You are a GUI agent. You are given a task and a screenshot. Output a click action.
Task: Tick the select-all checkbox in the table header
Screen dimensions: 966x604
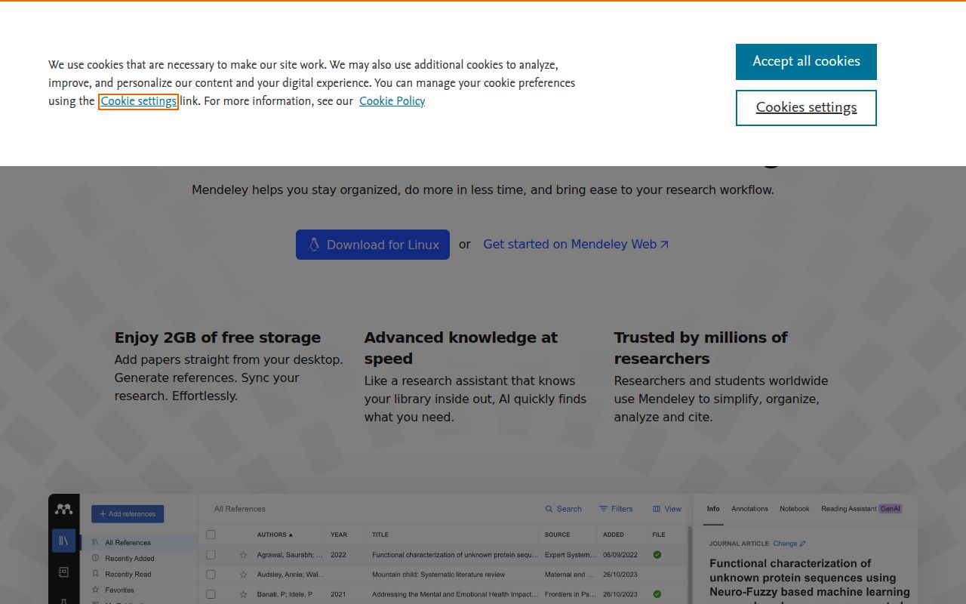pos(211,535)
